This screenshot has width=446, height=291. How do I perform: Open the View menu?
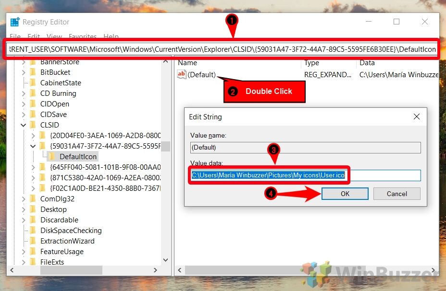[x=54, y=36]
